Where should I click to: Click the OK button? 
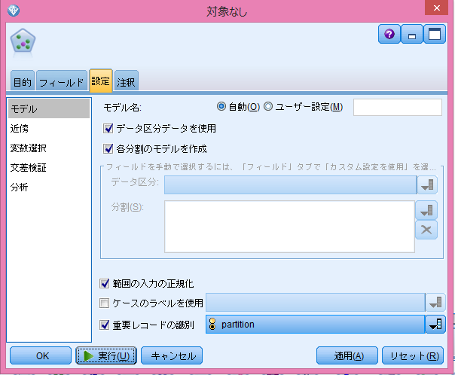coord(41,355)
